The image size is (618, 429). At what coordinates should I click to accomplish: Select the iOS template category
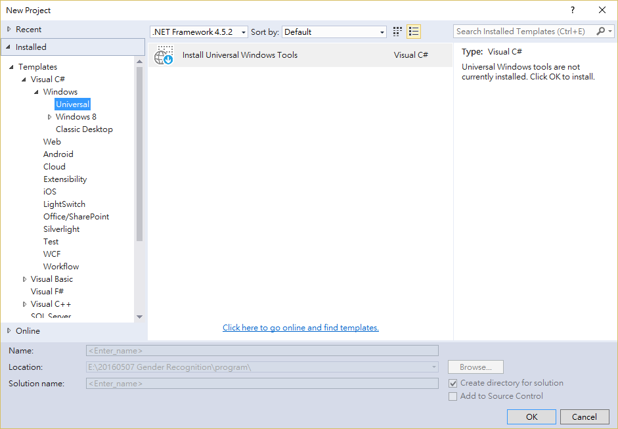tap(50, 192)
